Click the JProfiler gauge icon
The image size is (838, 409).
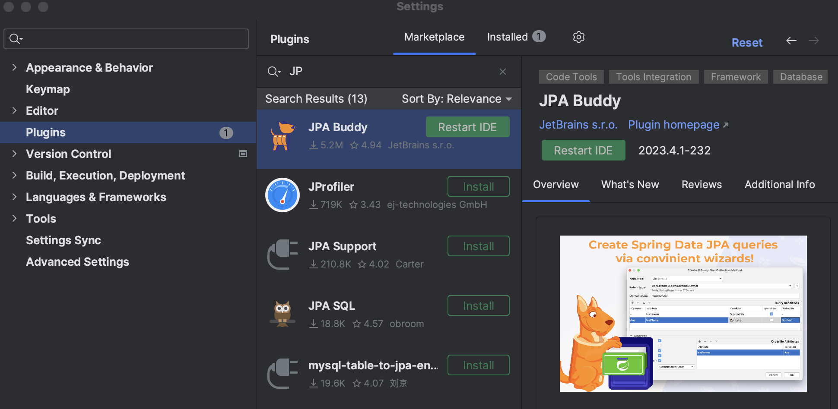[x=283, y=195]
